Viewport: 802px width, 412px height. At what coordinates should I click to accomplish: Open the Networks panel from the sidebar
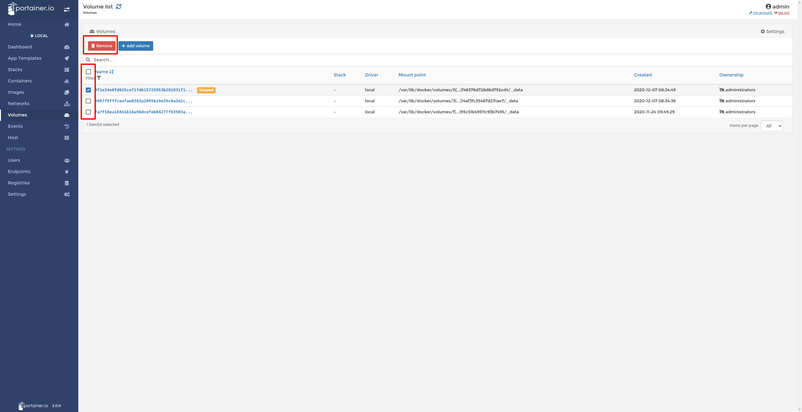18,104
